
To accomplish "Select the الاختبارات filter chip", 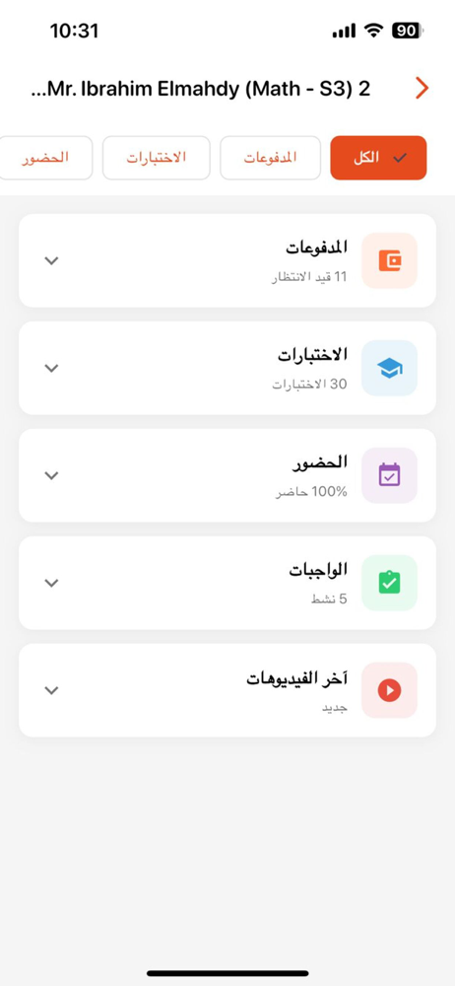I will coord(157,158).
